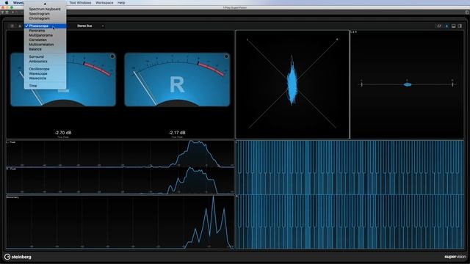This screenshot has height=264, width=470.
Task: Select the phasescope display module
Action: point(292,84)
